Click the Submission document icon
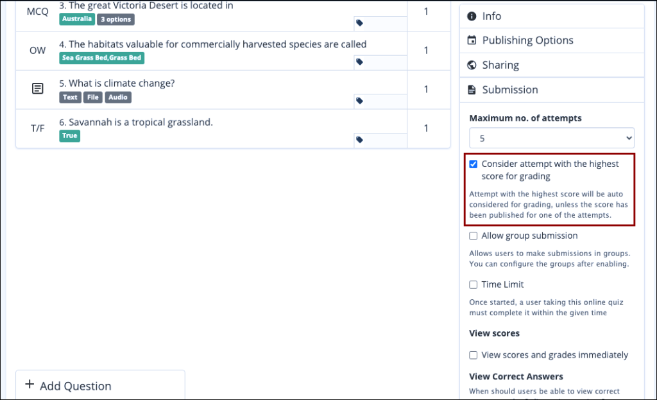657x400 pixels. pos(472,90)
